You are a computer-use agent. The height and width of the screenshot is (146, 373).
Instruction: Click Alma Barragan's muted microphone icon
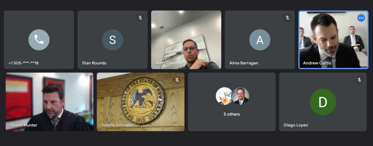pyautogui.click(x=288, y=18)
